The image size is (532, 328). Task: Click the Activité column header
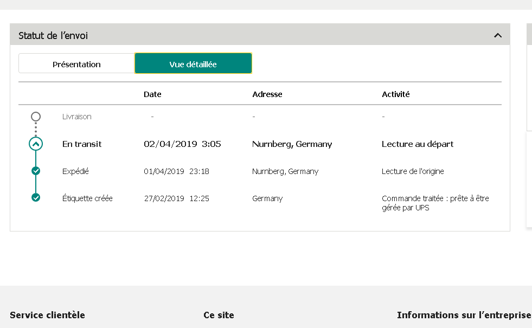tap(395, 94)
